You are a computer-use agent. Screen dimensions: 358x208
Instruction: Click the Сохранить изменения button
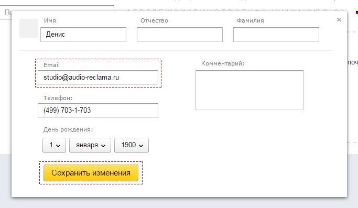tap(91, 173)
